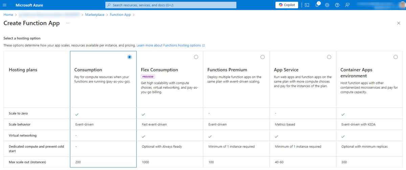Image resolution: width=406 pixels, height=170 pixels.
Task: Click the 300 max instances value
Action: (344, 162)
